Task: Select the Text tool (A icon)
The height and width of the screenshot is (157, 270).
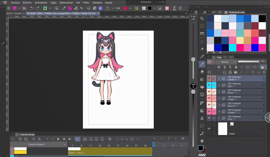Action: [x=202, y=118]
